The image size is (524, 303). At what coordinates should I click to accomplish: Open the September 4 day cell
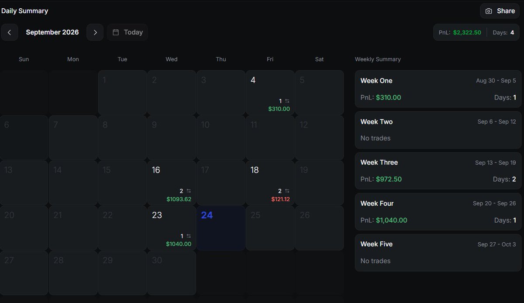[270, 93]
